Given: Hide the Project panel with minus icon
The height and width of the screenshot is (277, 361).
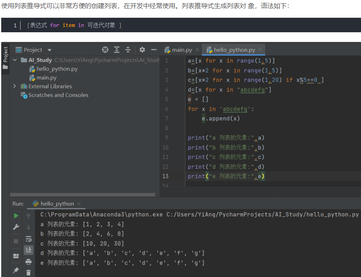Looking at the screenshot, I should 154,50.
